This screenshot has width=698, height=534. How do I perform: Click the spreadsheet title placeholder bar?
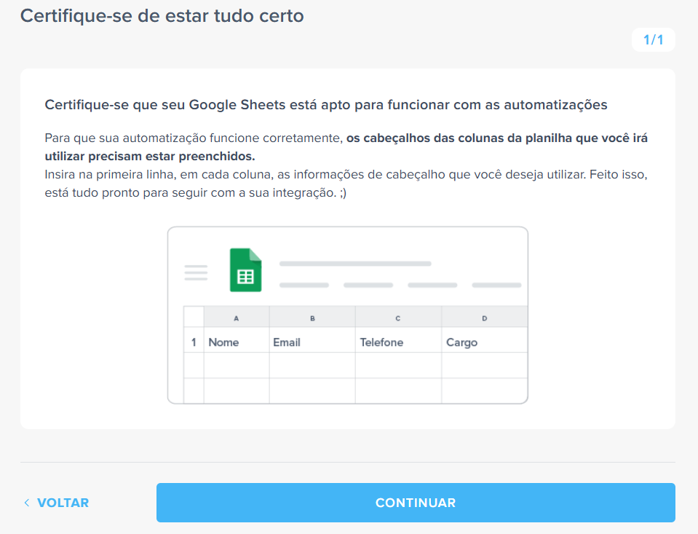tap(355, 264)
